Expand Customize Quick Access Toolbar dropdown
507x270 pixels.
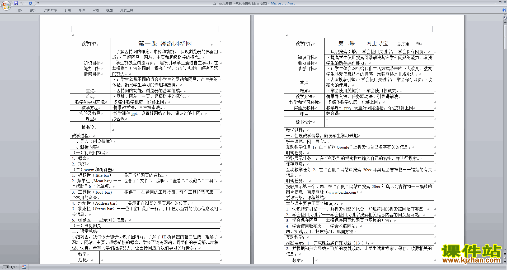38,3
